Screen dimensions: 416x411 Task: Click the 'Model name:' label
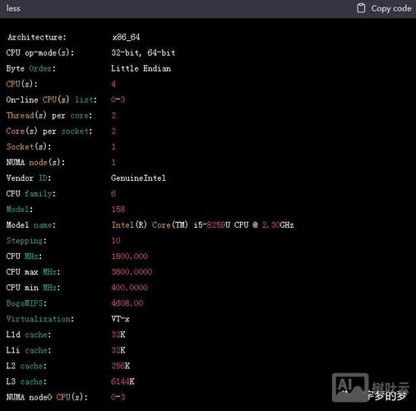[31, 225]
